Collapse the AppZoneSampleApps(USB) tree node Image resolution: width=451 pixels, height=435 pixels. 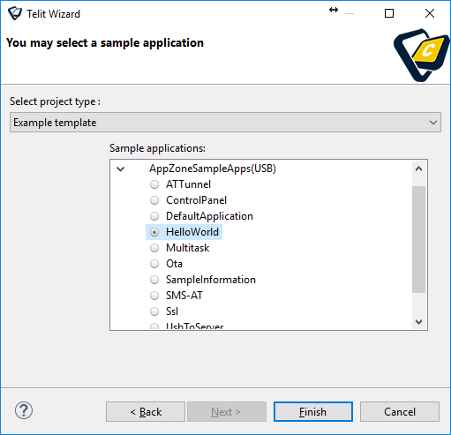[x=121, y=169]
